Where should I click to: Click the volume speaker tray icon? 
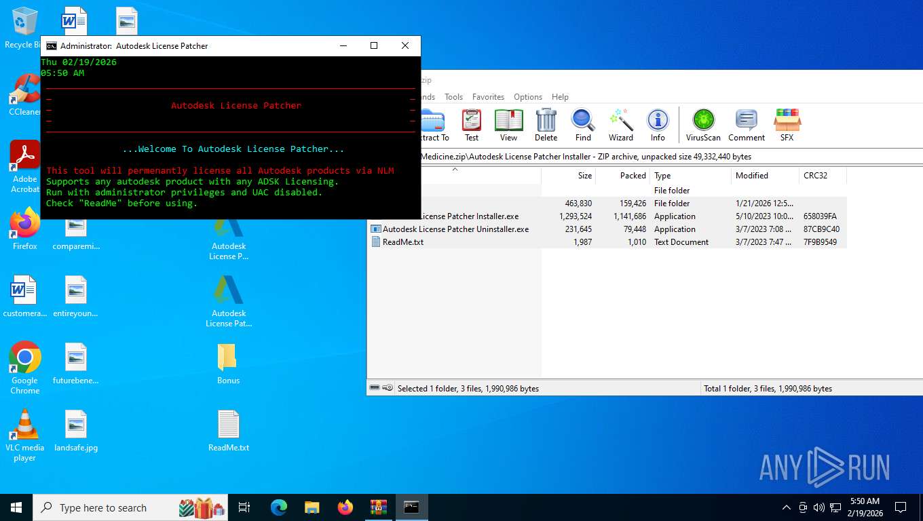pos(818,507)
